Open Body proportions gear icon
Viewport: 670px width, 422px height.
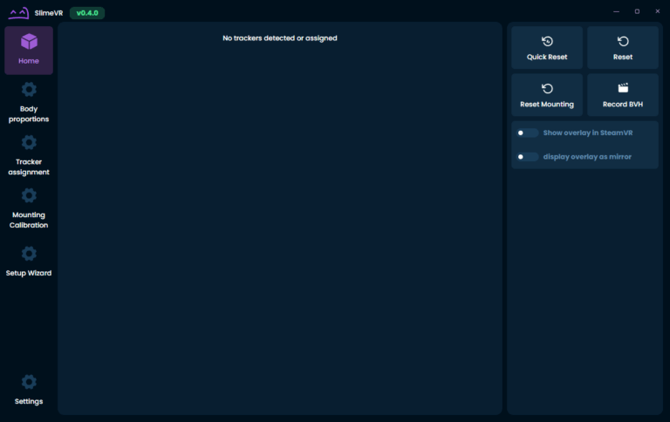click(29, 90)
